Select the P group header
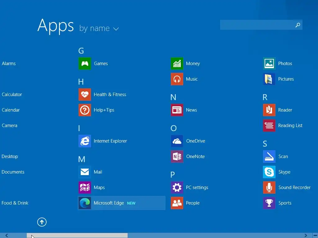 click(x=173, y=175)
